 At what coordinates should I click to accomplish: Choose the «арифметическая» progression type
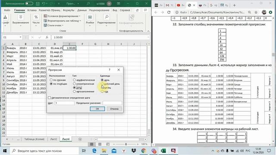click(x=74, y=80)
